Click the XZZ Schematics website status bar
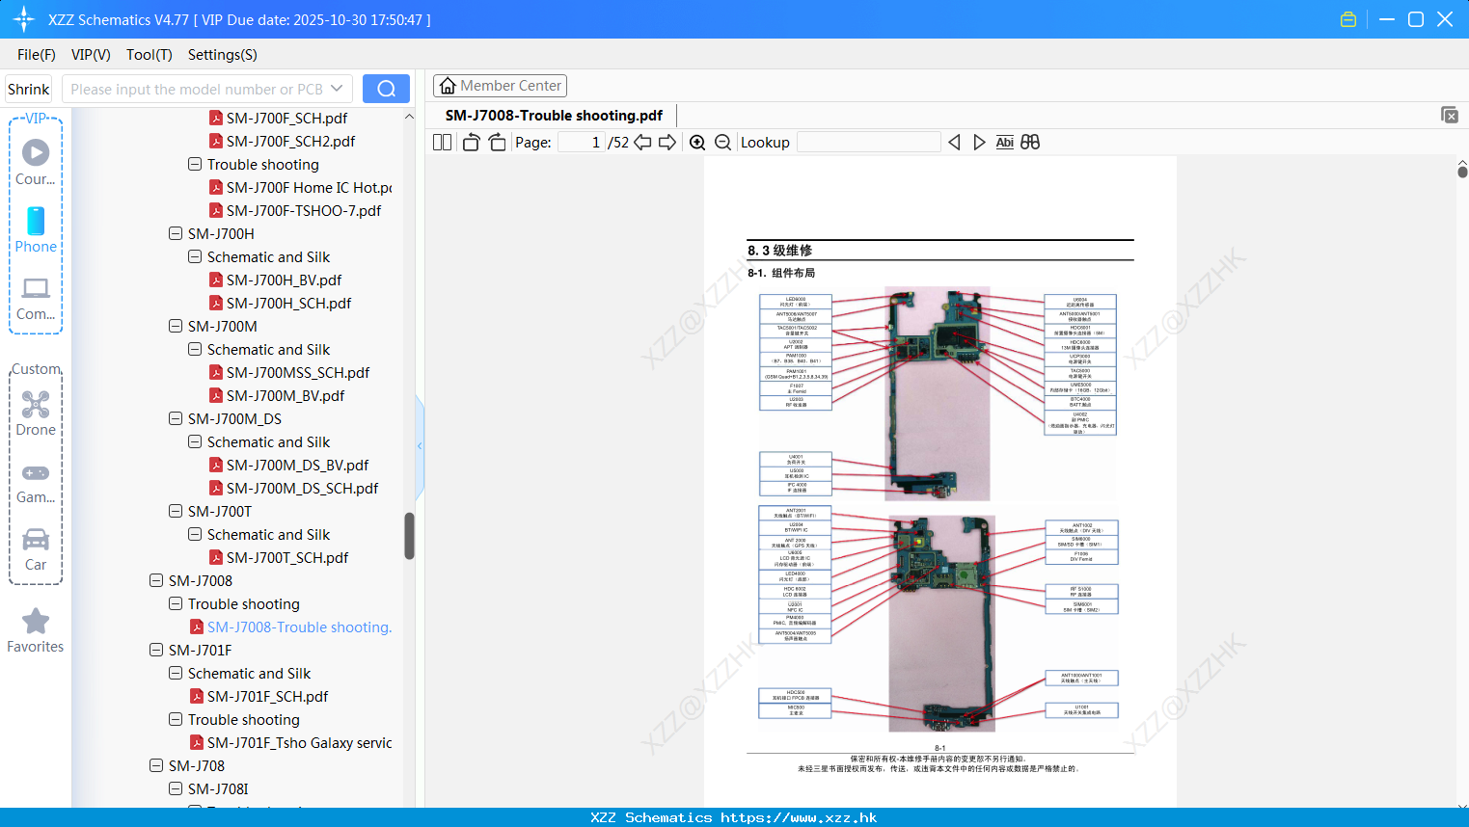 [x=734, y=817]
